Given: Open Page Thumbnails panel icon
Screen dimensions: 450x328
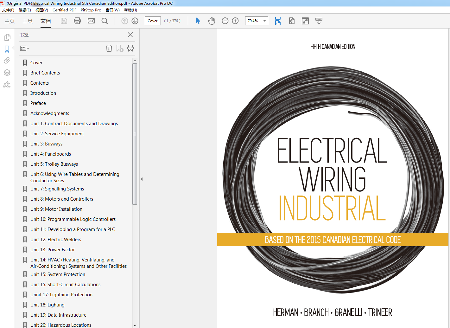Looking at the screenshot, I should click(7, 37).
